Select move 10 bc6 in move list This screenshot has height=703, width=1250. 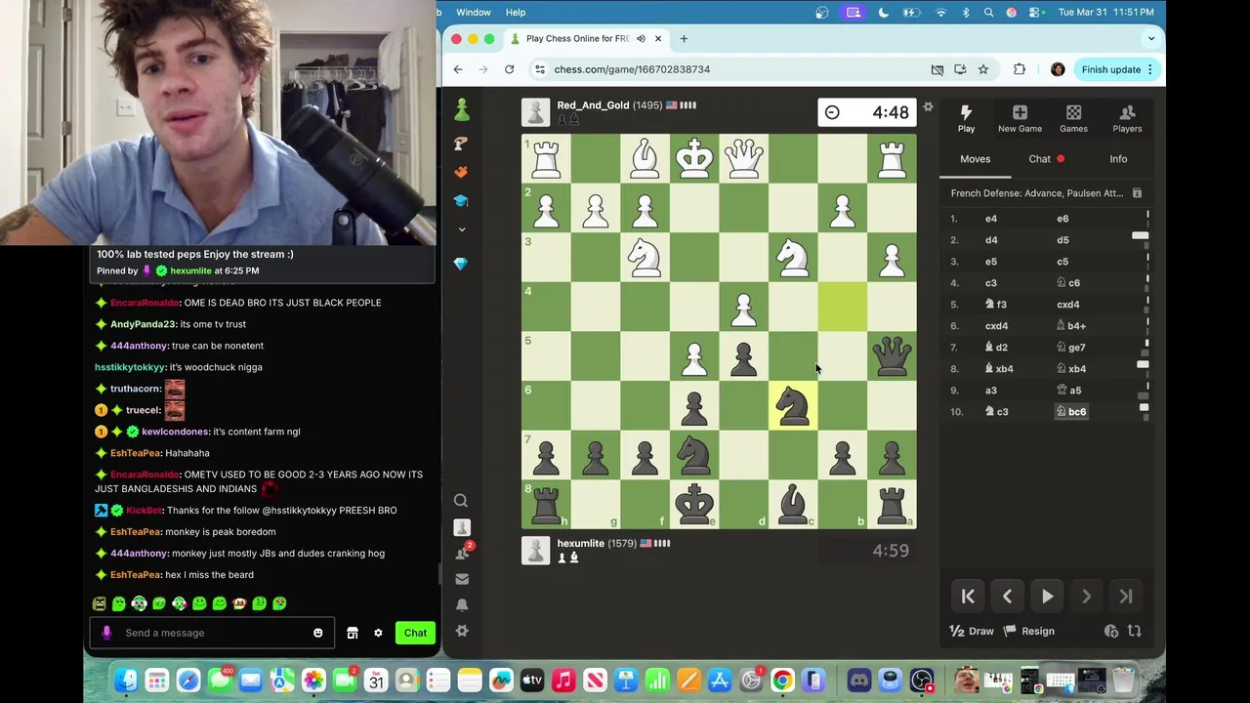pos(1071,412)
